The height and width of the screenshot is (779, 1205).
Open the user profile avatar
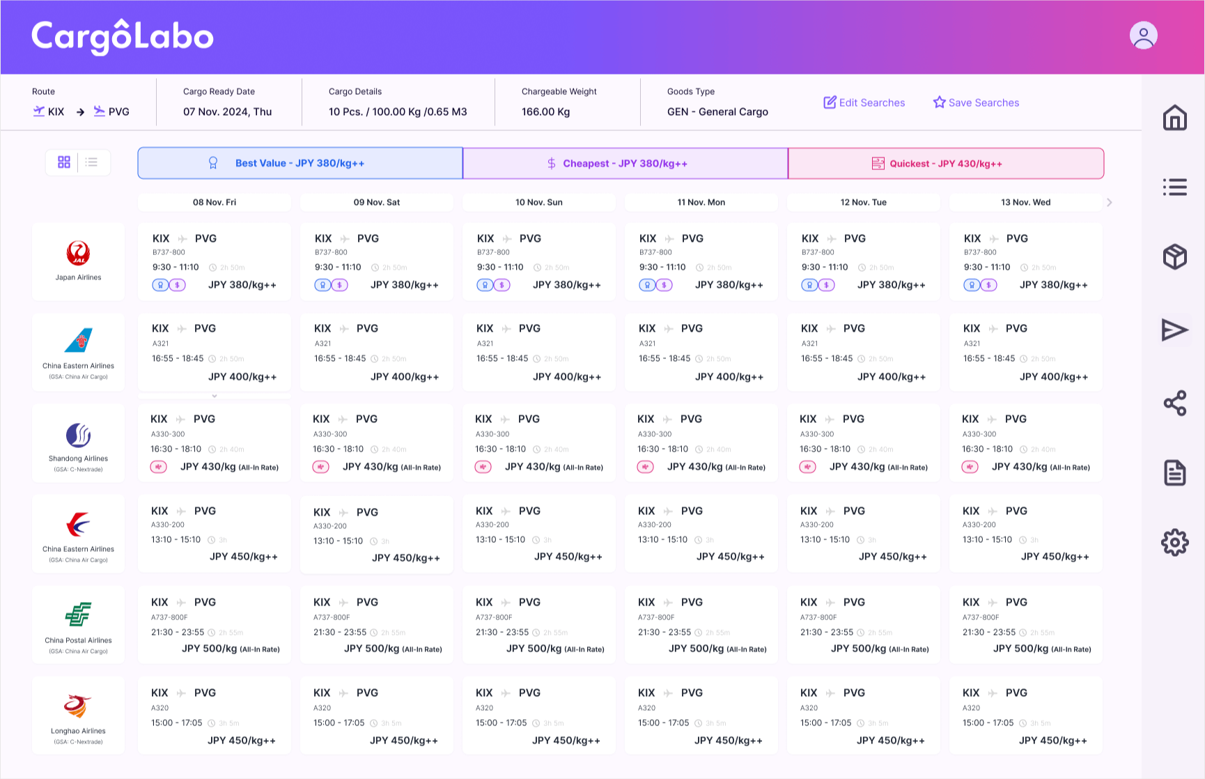1143,36
